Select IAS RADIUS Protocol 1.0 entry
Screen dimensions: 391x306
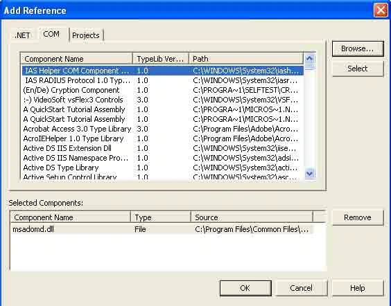(163, 80)
